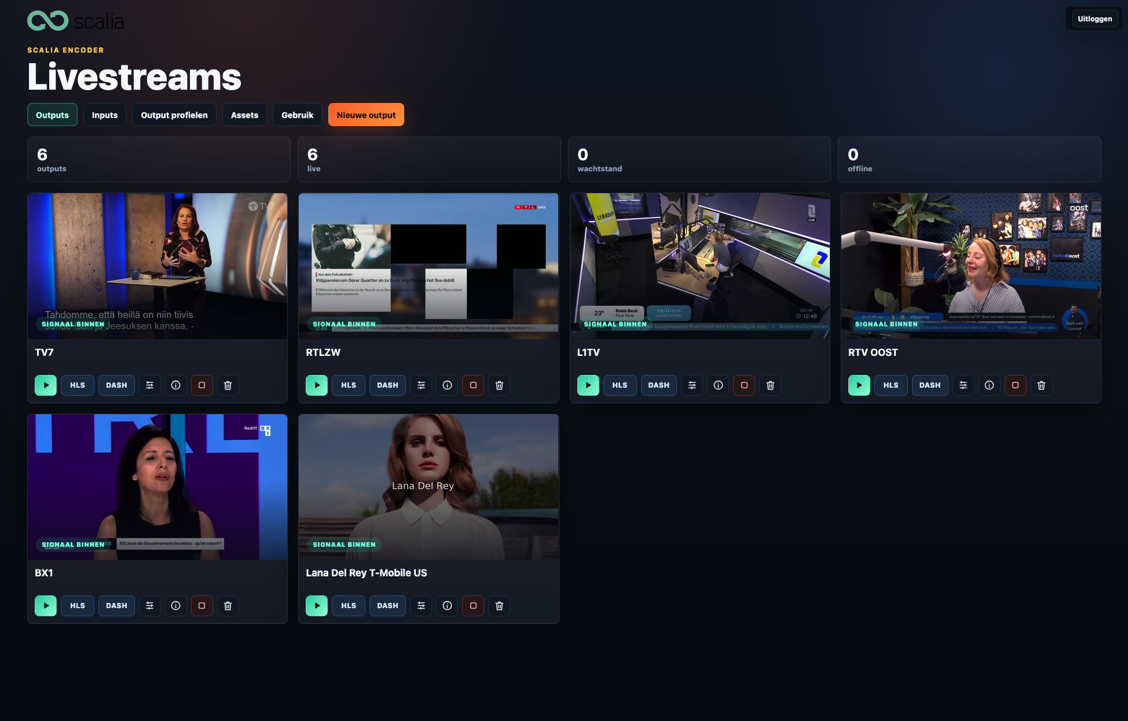Stop the Lana Del Rey output
Viewport: 1128px width, 721px height.
(473, 606)
